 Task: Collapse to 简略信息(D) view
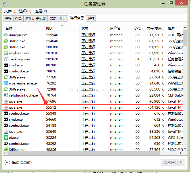pos(18,162)
